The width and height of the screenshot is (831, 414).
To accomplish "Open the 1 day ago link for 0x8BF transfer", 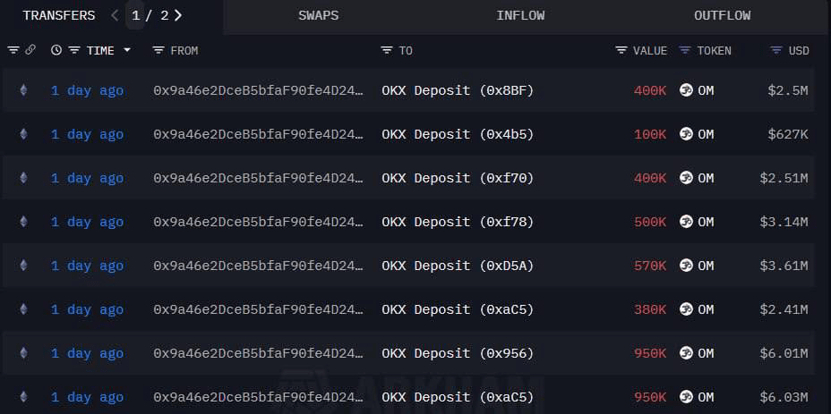I will [87, 90].
